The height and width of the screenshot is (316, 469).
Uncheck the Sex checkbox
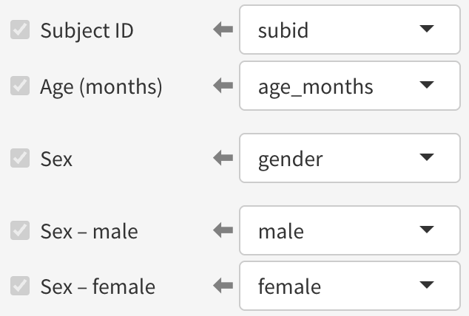pos(19,158)
